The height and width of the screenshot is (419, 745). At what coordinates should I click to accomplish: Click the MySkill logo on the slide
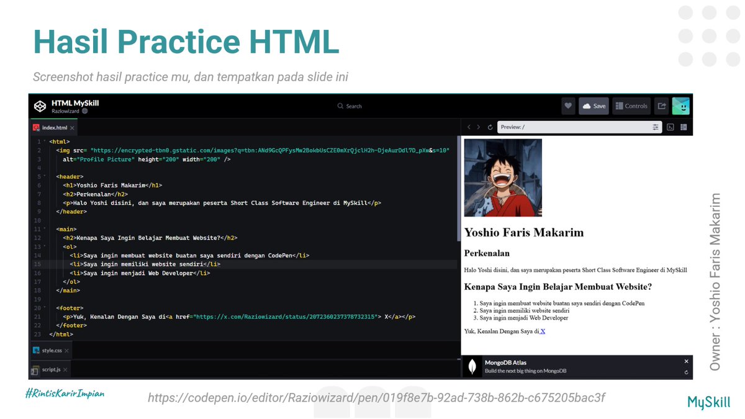pyautogui.click(x=708, y=402)
